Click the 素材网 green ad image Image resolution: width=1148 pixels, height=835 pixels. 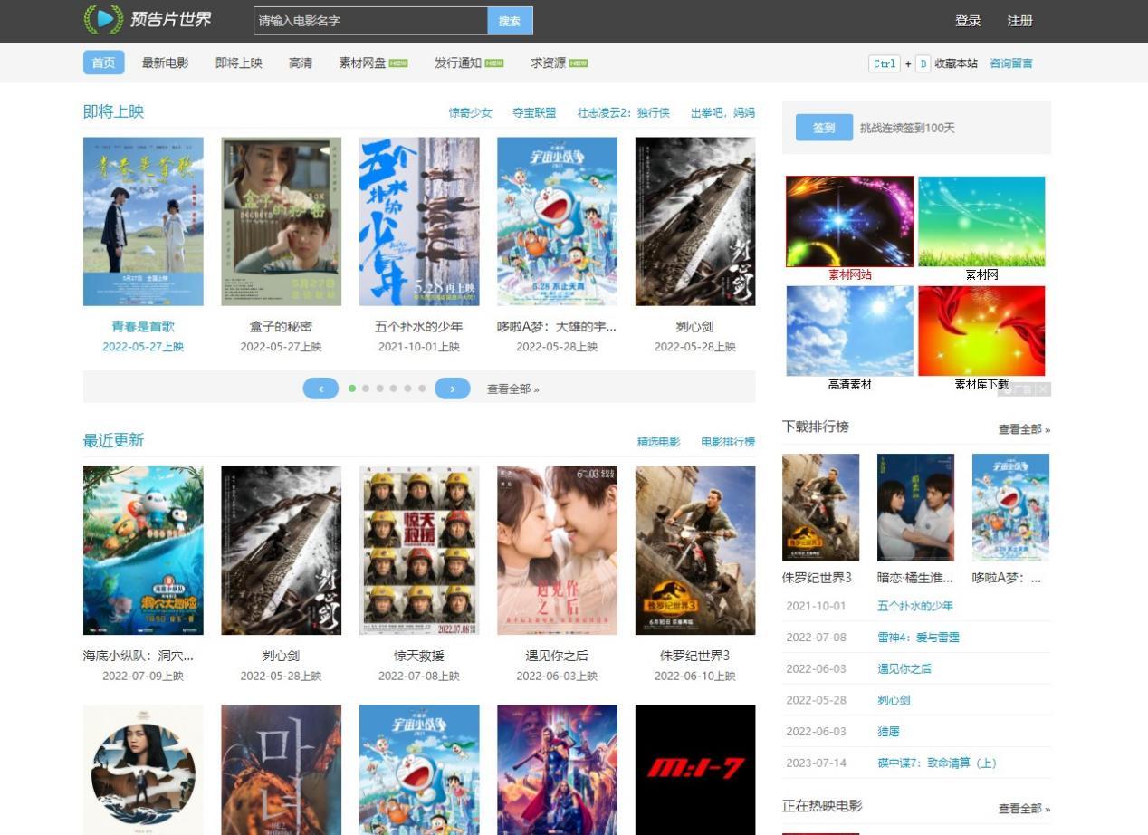981,221
